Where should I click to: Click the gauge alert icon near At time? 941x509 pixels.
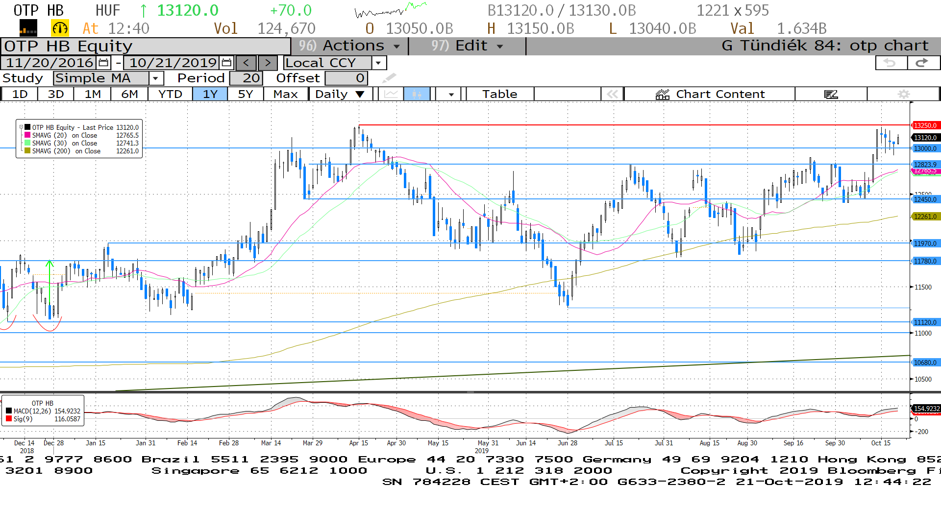click(x=60, y=28)
